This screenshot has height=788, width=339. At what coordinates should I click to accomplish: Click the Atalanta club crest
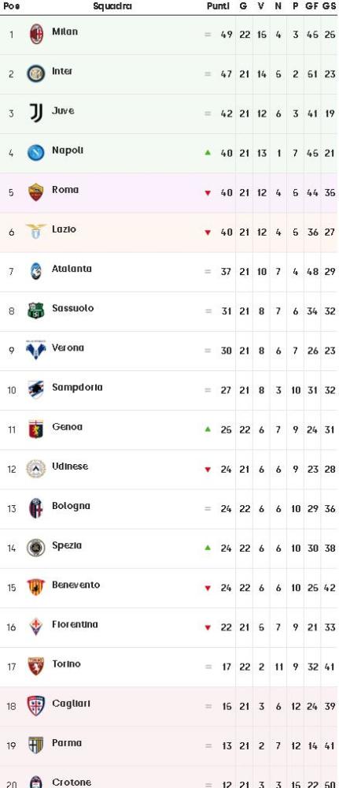pyautogui.click(x=35, y=271)
